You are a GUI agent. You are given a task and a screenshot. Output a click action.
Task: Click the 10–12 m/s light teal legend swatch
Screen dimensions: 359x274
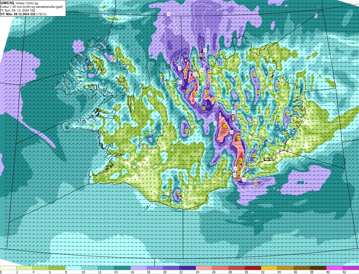pyautogui.click(x=90, y=268)
